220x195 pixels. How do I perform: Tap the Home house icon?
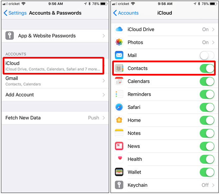[x=119, y=120]
